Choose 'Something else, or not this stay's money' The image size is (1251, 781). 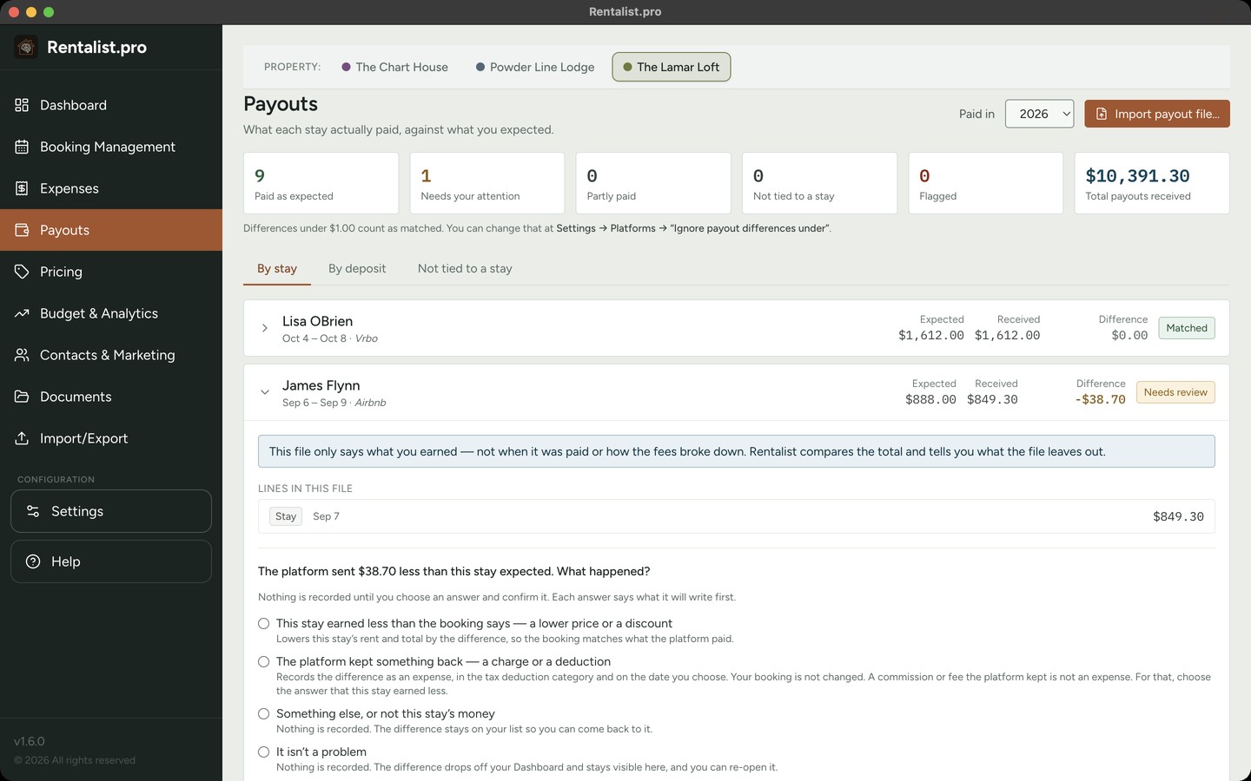[x=263, y=714]
